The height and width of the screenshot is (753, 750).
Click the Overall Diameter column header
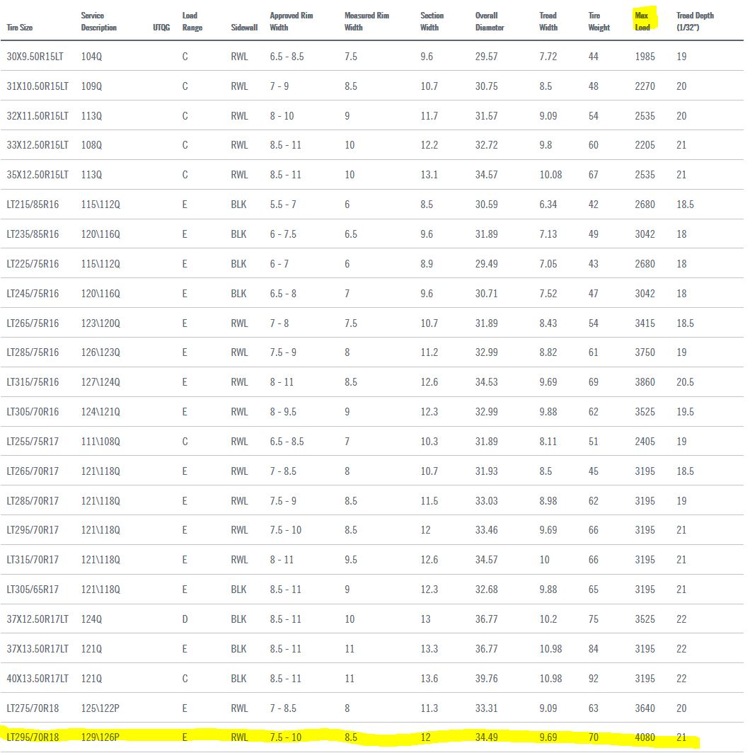490,21
